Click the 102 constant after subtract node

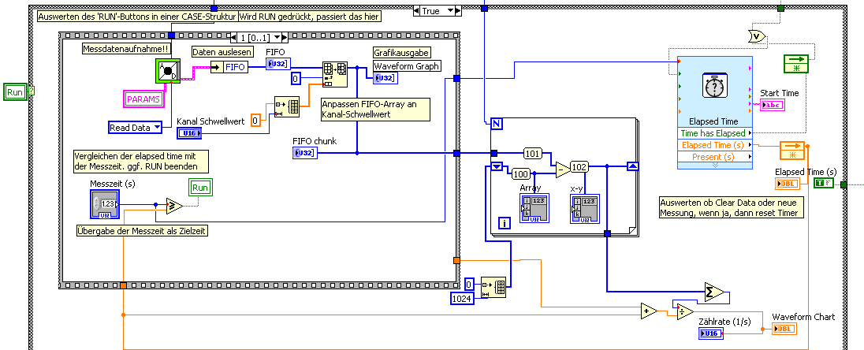click(x=579, y=166)
